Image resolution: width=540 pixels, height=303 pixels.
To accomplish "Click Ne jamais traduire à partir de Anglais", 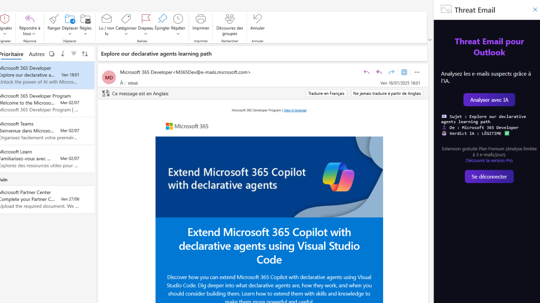I will (x=387, y=94).
